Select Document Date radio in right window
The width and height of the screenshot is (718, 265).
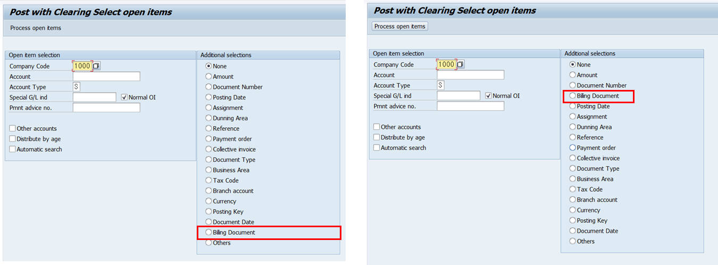(572, 231)
